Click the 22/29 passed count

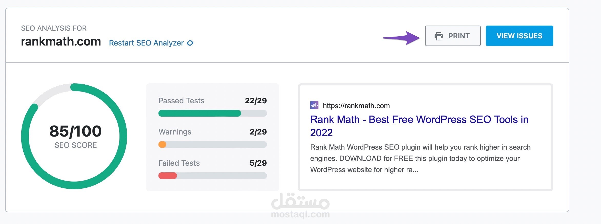[256, 101]
